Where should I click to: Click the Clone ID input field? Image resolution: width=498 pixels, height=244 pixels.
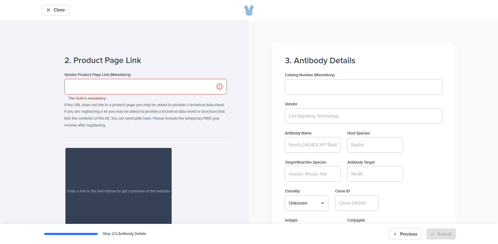coord(357,203)
